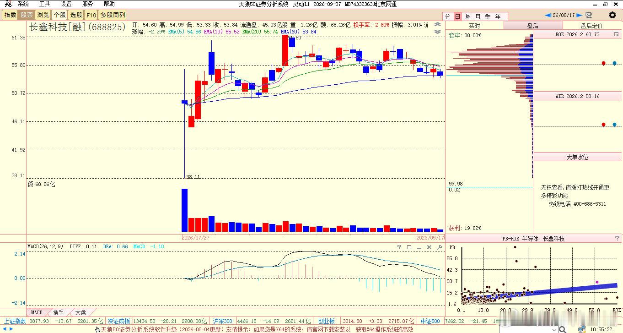Switch to the 实时 tab
Screen dimensions: 623x333
pyautogui.click(x=474, y=26)
